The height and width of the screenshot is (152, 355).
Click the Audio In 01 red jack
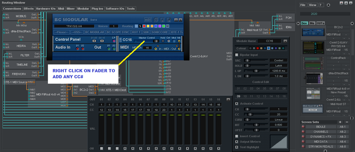pos(78,49)
